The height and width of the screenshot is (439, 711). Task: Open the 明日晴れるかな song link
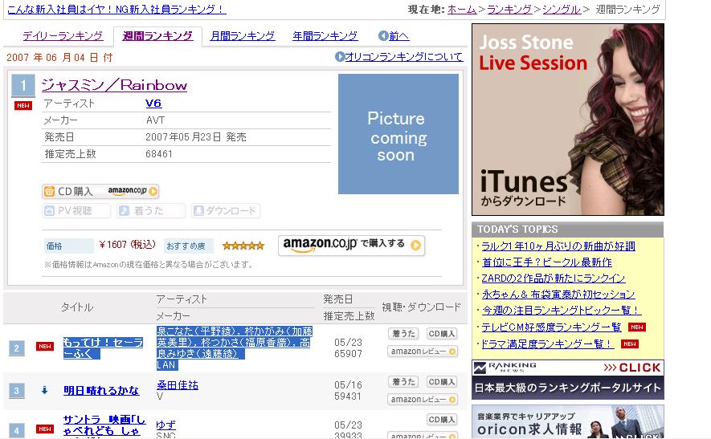[101, 391]
